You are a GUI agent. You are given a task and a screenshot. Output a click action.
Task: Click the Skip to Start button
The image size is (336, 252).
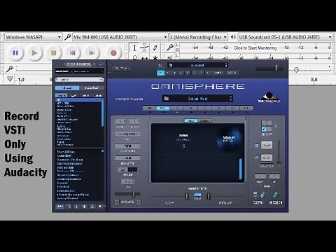tap(73, 53)
